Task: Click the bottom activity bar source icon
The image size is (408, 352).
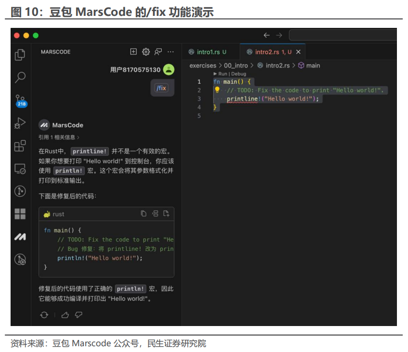Action: click(x=20, y=260)
